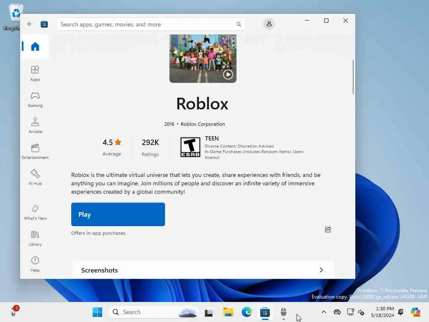Open File Explorer from taskbar
The width and height of the screenshot is (429, 322).
tap(228, 312)
